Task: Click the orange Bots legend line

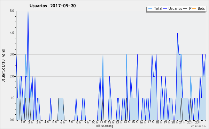Action: tap(194, 9)
